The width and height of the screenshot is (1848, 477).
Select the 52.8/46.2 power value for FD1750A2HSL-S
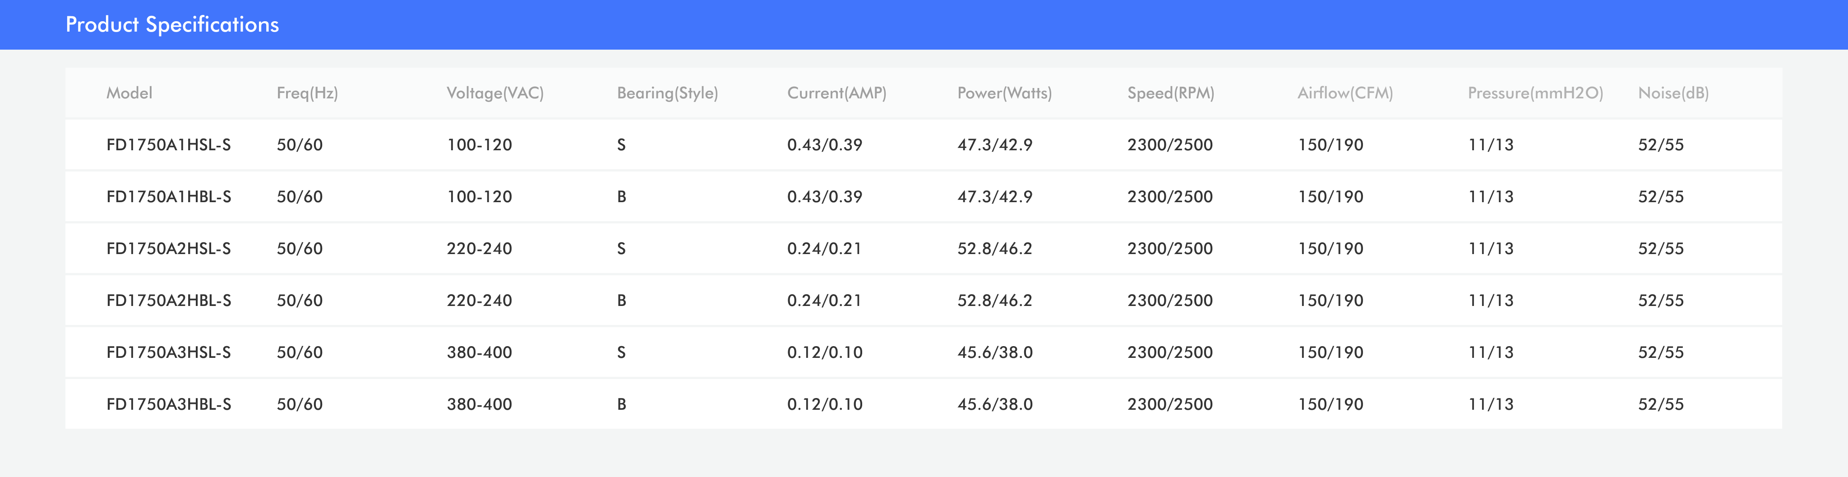coord(995,249)
